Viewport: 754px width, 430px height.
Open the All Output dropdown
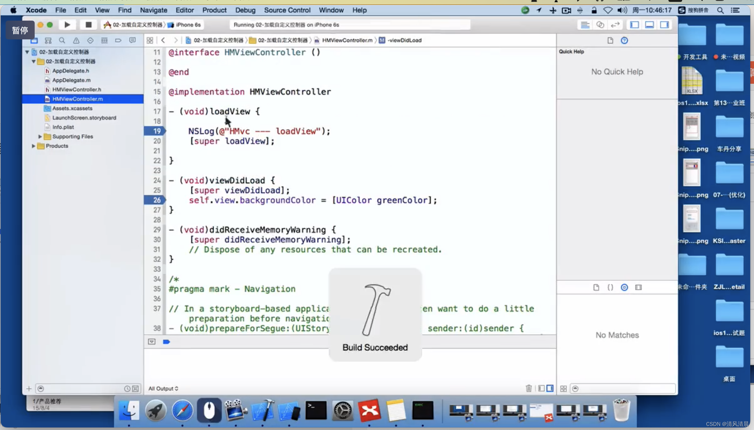tap(163, 388)
